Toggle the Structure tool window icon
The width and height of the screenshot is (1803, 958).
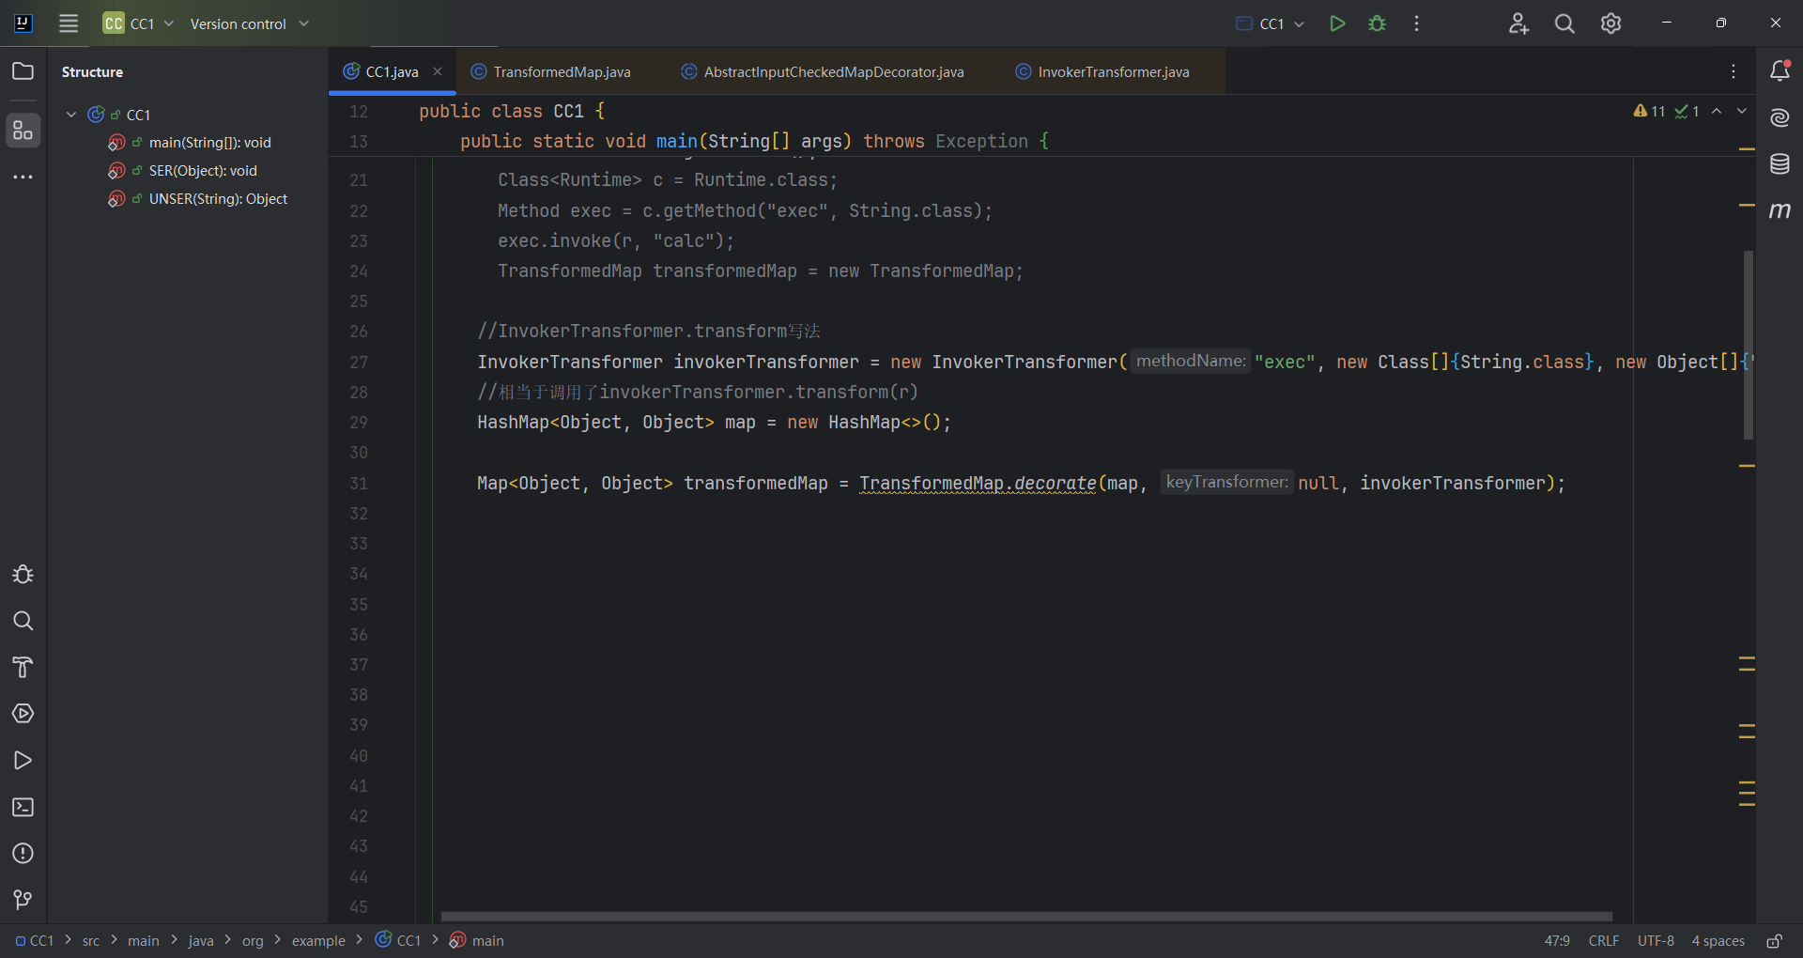click(23, 131)
